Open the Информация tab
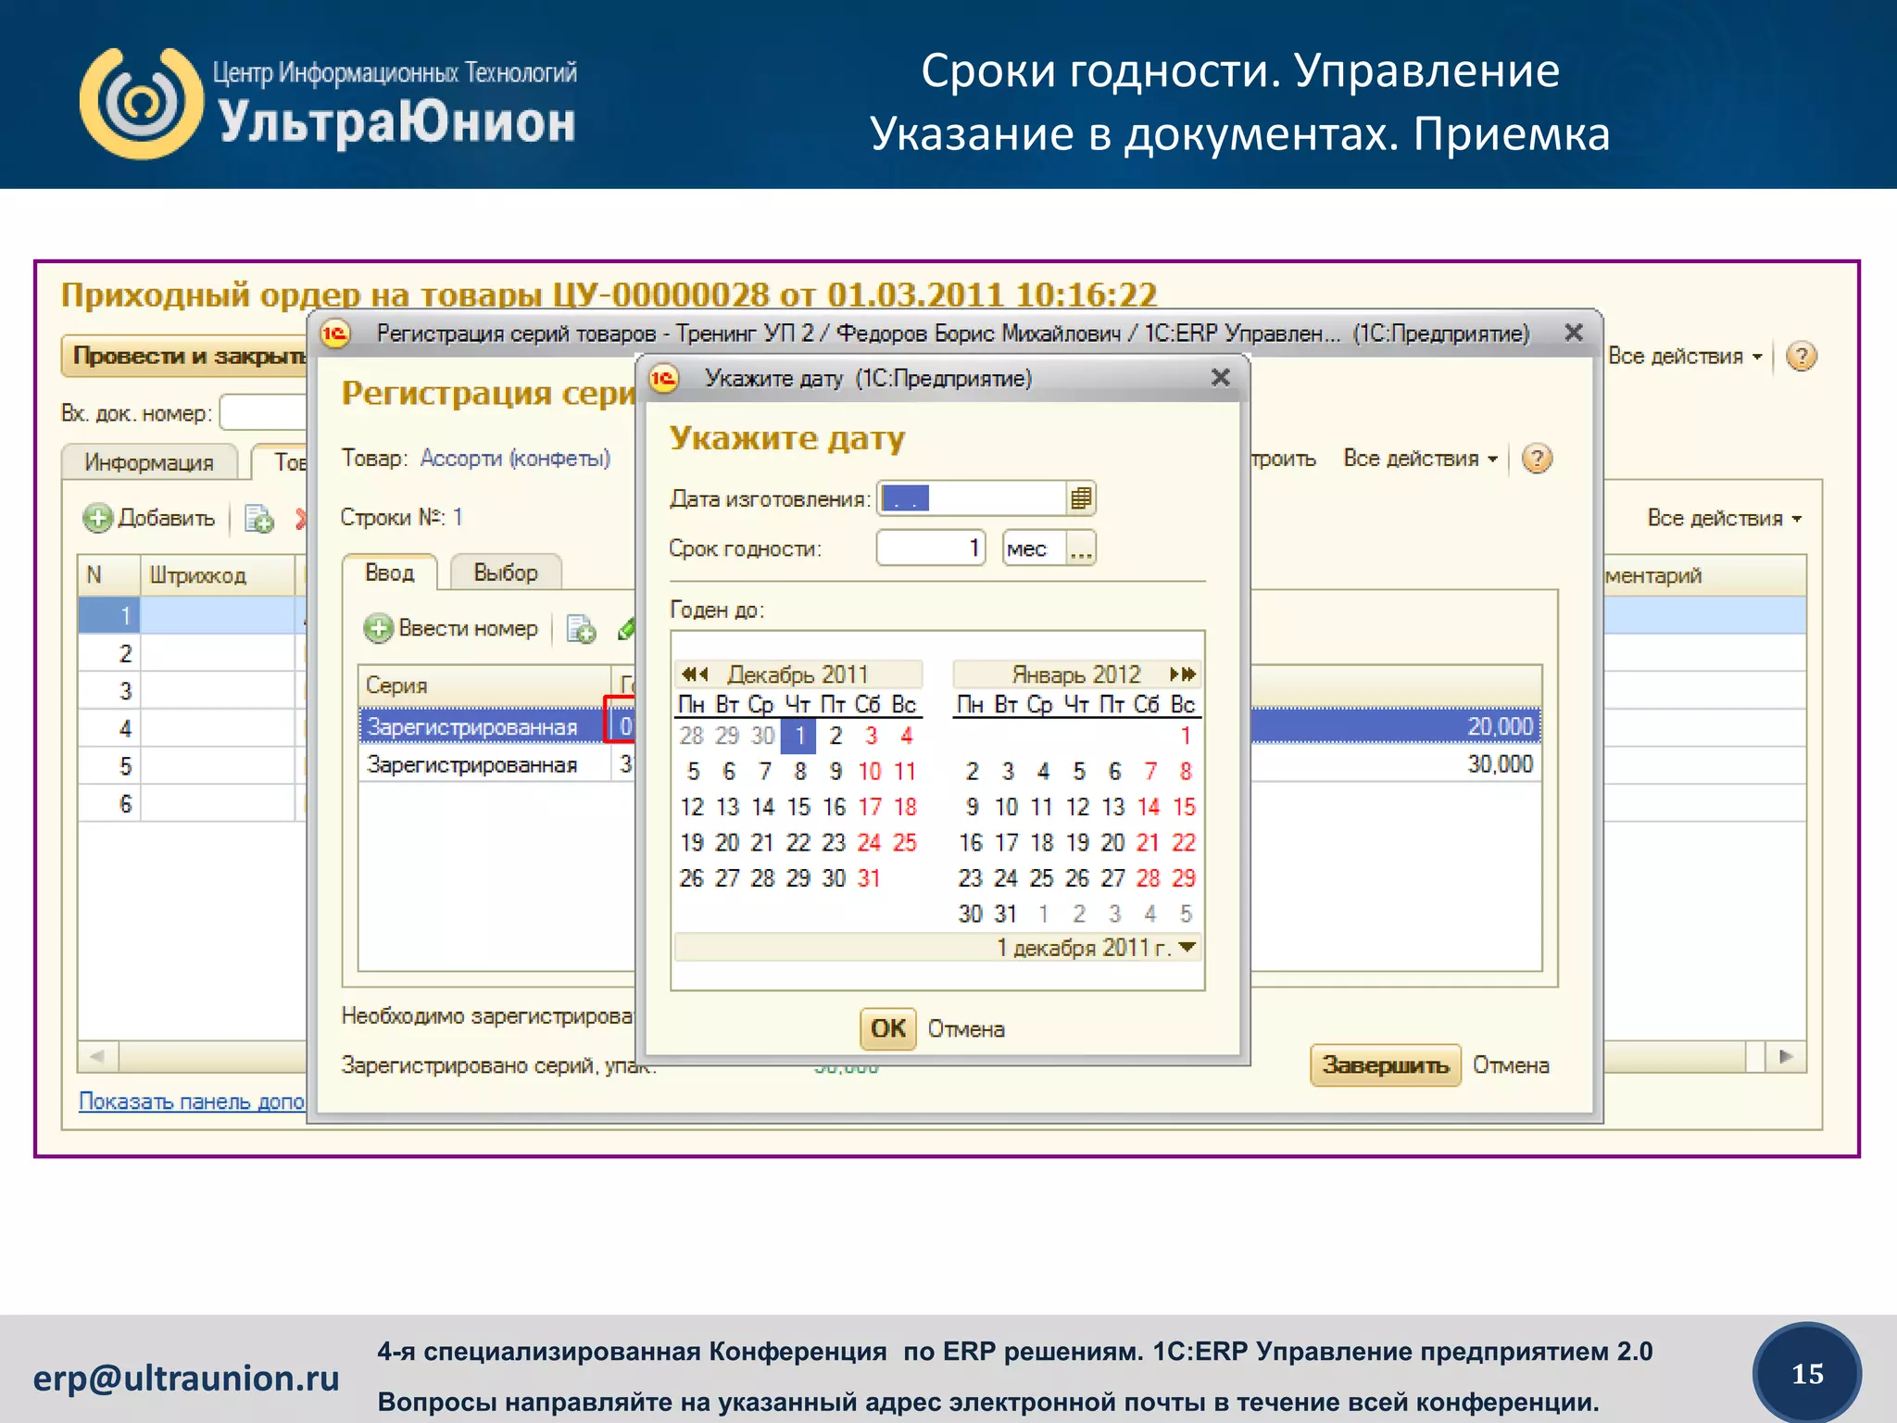The image size is (1897, 1423). click(149, 462)
